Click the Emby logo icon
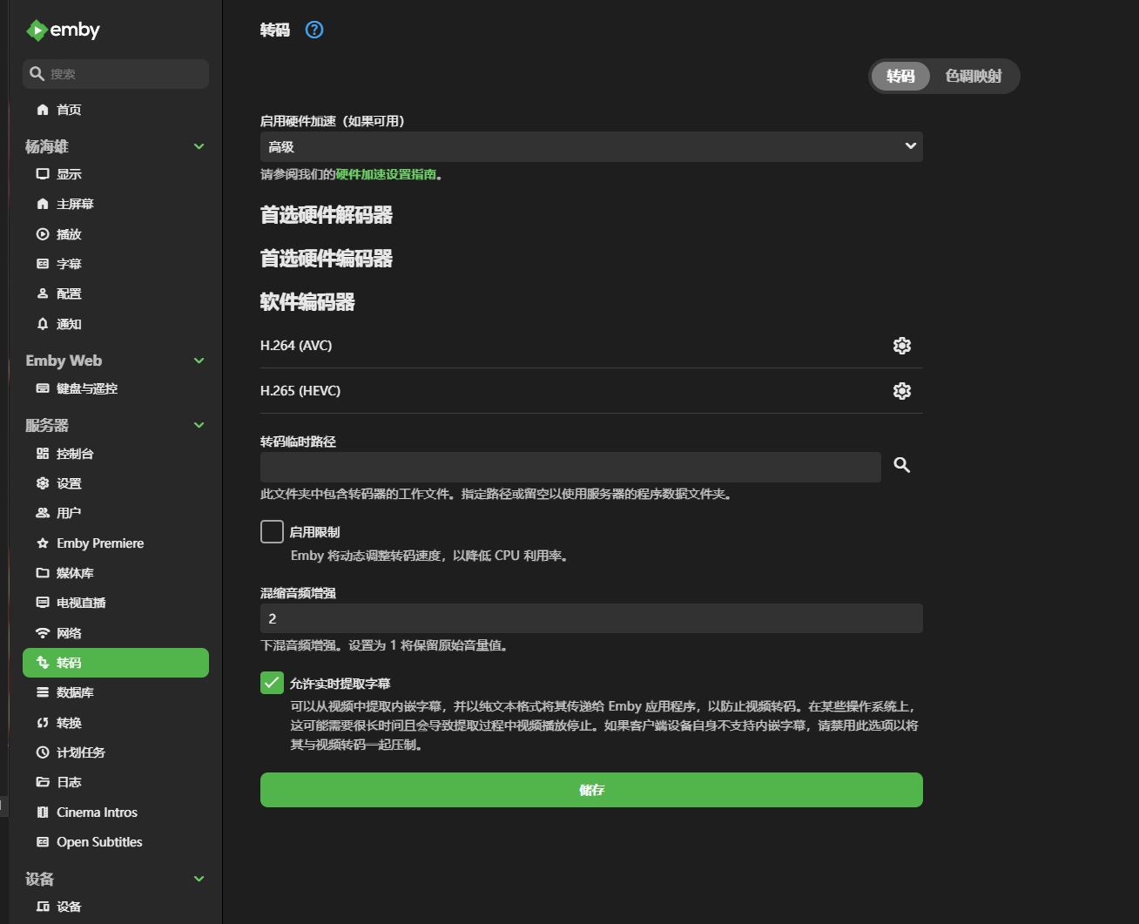This screenshot has height=924, width=1139. coord(37,30)
